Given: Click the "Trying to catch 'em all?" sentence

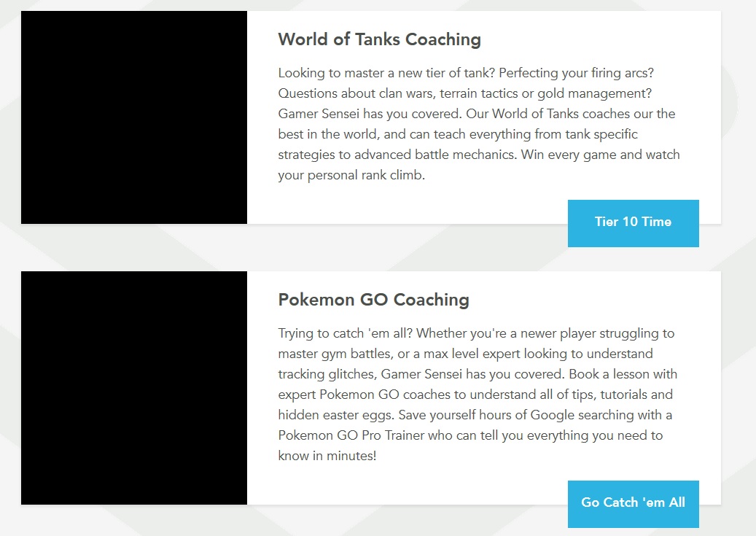Looking at the screenshot, I should (345, 334).
